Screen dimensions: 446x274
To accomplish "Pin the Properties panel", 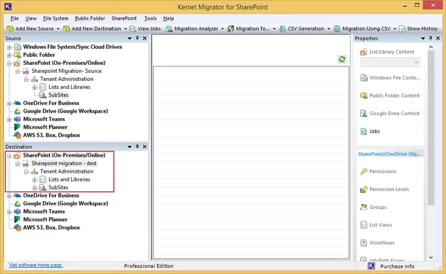I will [431, 38].
